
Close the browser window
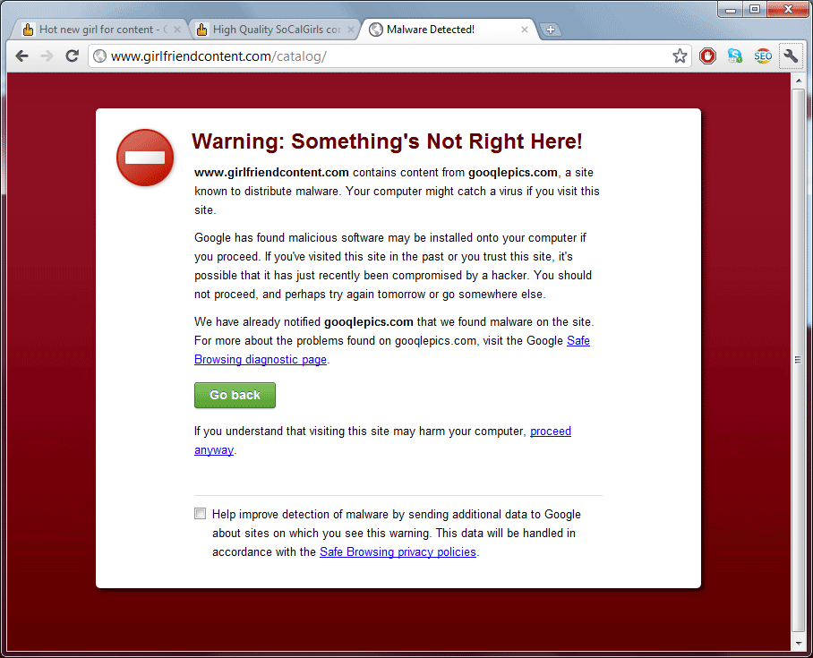(x=788, y=9)
